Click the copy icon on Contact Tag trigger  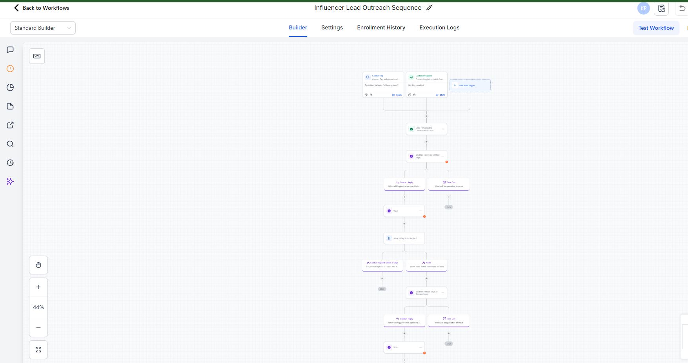click(366, 94)
